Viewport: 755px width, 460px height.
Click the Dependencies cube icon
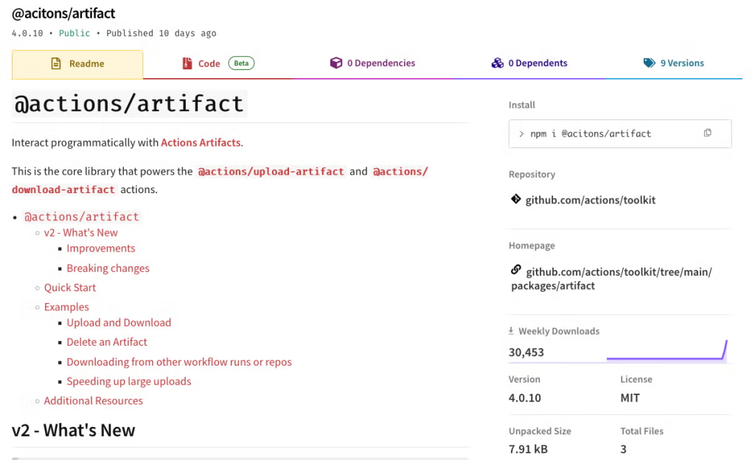pos(337,63)
